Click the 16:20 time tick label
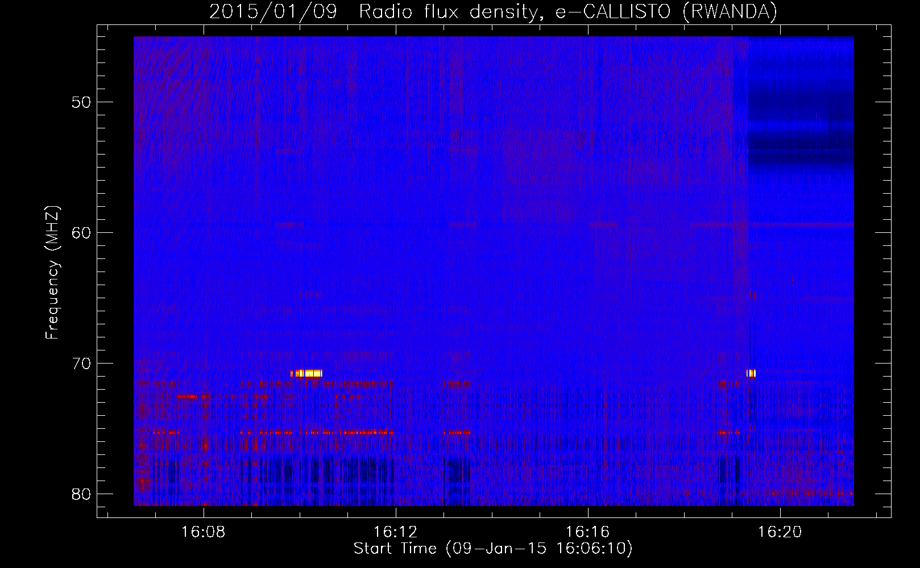Screen dimensions: 920x568 tap(780, 532)
